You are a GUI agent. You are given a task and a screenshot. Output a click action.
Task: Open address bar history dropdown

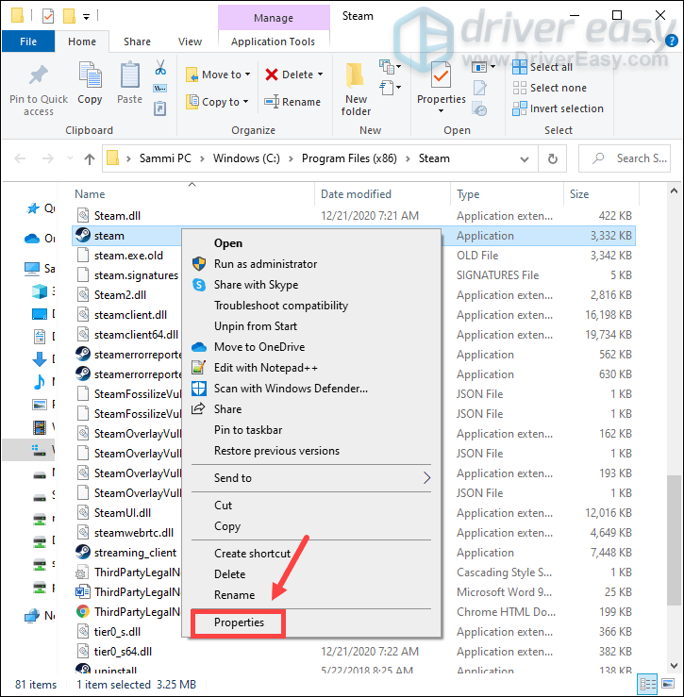525,159
